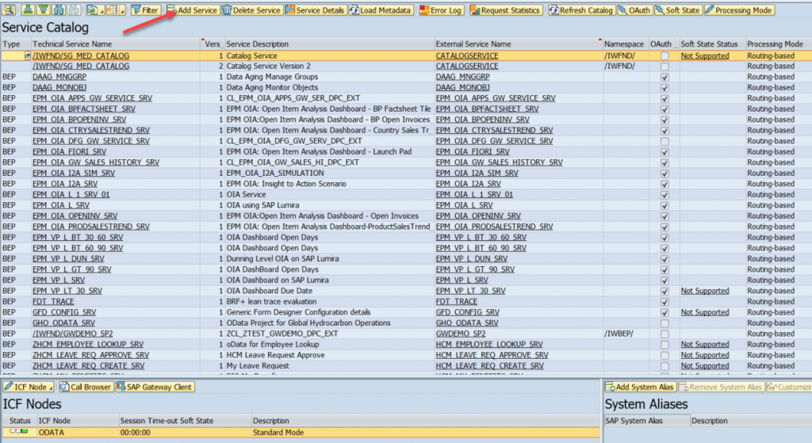Screen dimensions: 812x443
Task: Click the Sort Descending toolbar icon
Action: 44,10
